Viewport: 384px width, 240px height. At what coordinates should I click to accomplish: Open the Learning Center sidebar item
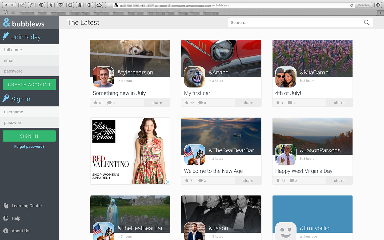tap(27, 206)
